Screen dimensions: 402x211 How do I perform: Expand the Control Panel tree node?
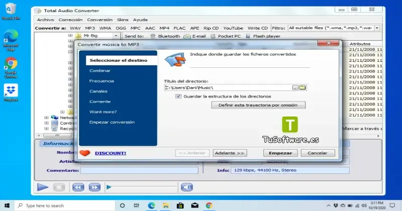(46, 123)
